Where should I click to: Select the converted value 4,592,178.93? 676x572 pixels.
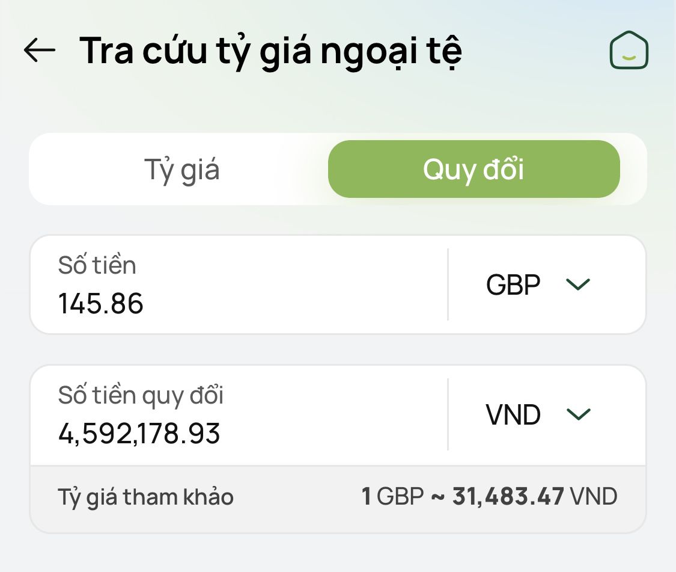(139, 433)
